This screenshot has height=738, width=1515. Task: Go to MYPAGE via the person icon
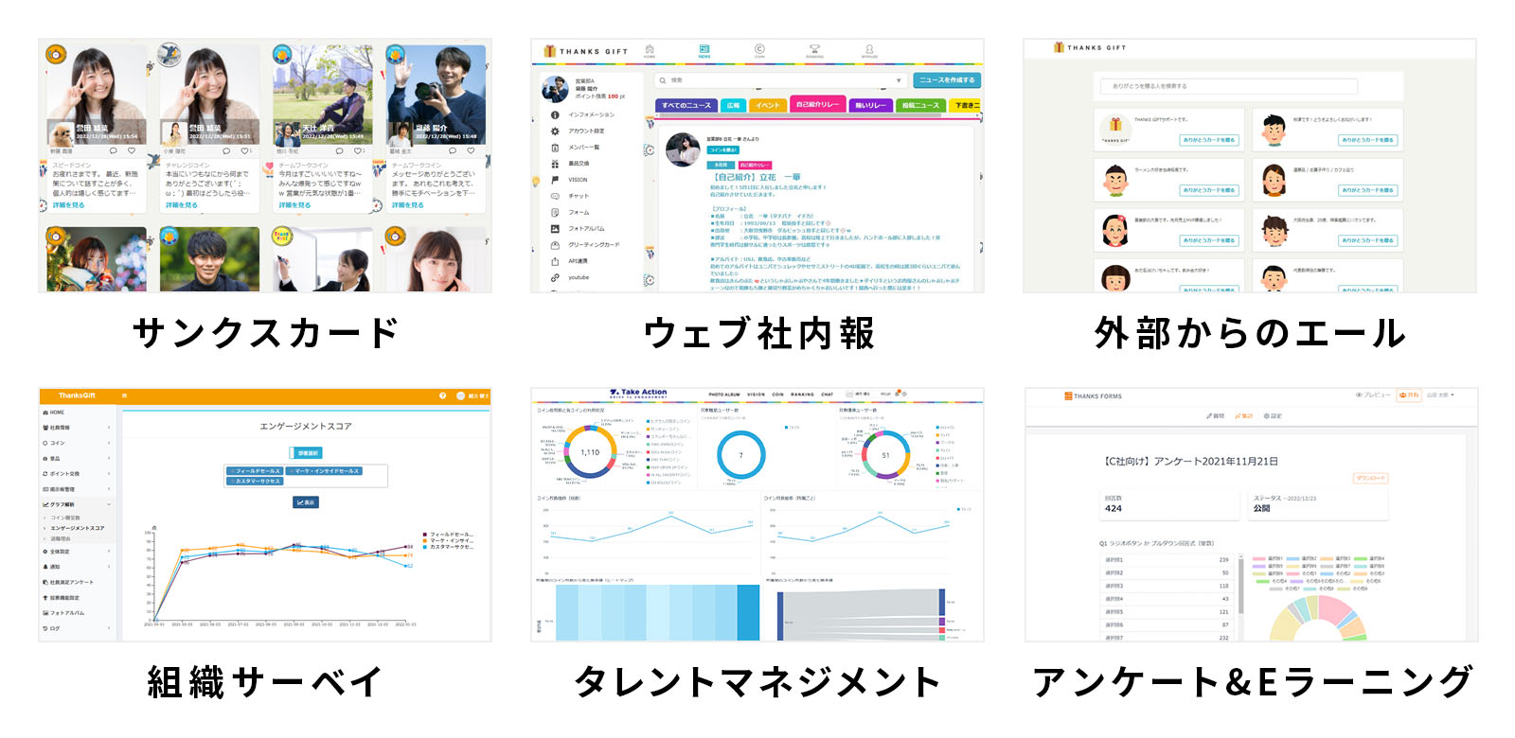pos(869,49)
